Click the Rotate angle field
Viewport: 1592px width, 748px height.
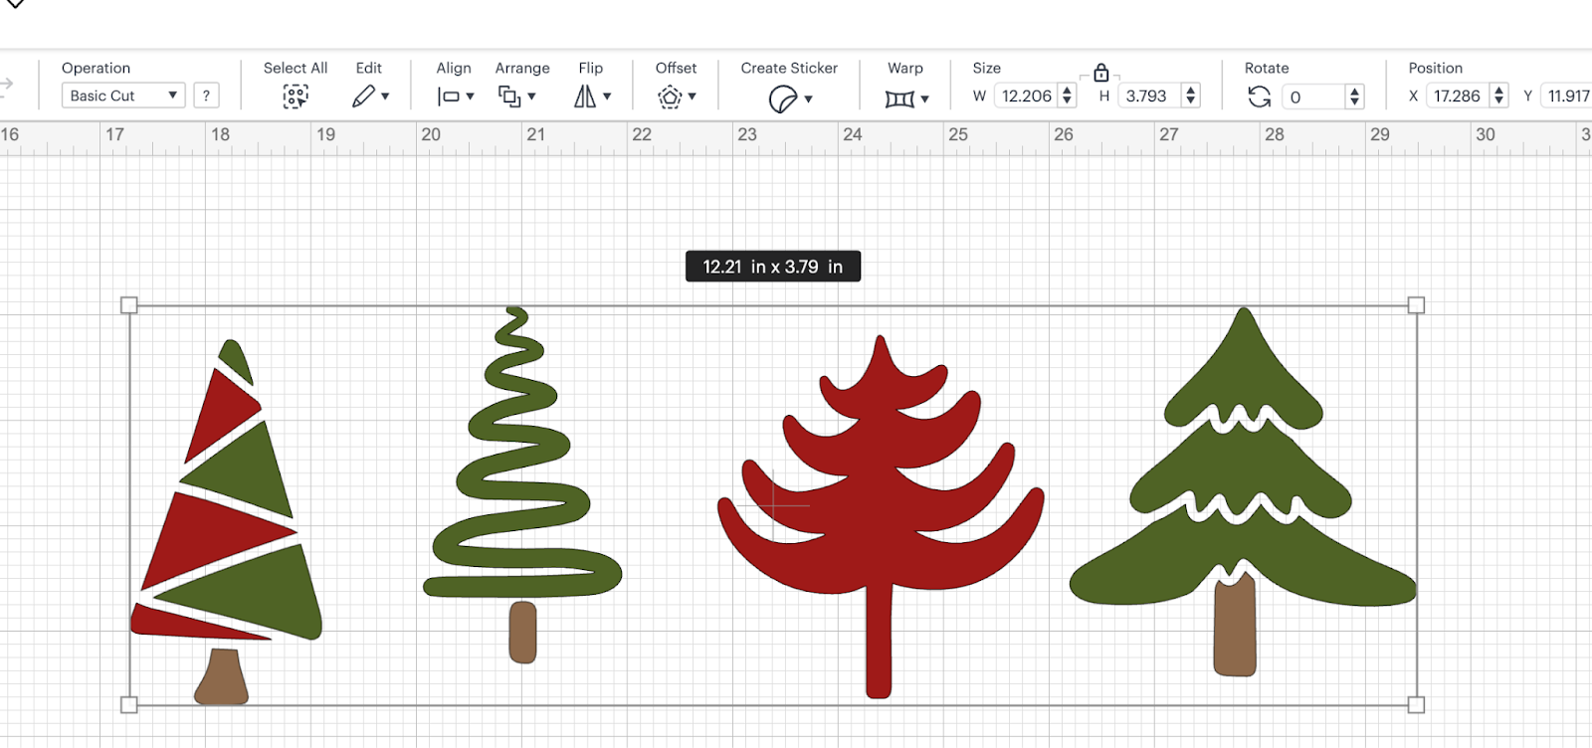pyautogui.click(x=1313, y=96)
